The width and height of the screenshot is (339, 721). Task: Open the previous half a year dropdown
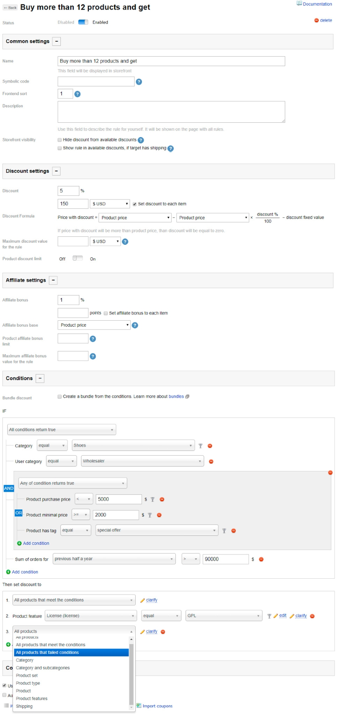point(114,559)
